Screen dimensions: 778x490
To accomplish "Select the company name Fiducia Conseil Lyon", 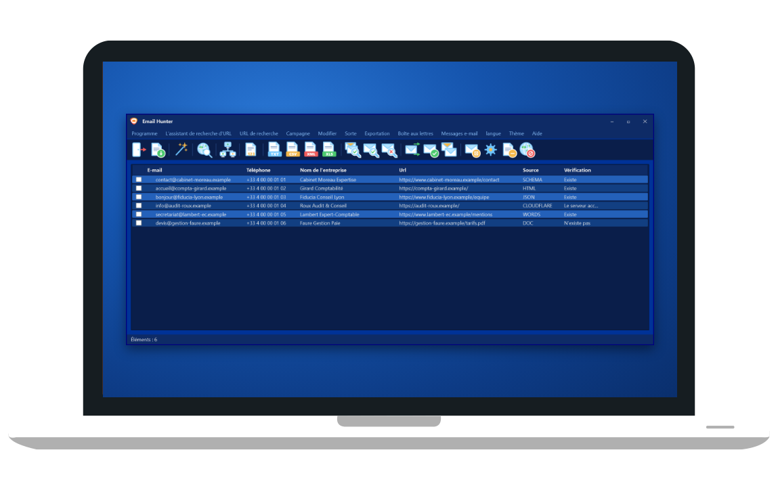I will point(322,197).
